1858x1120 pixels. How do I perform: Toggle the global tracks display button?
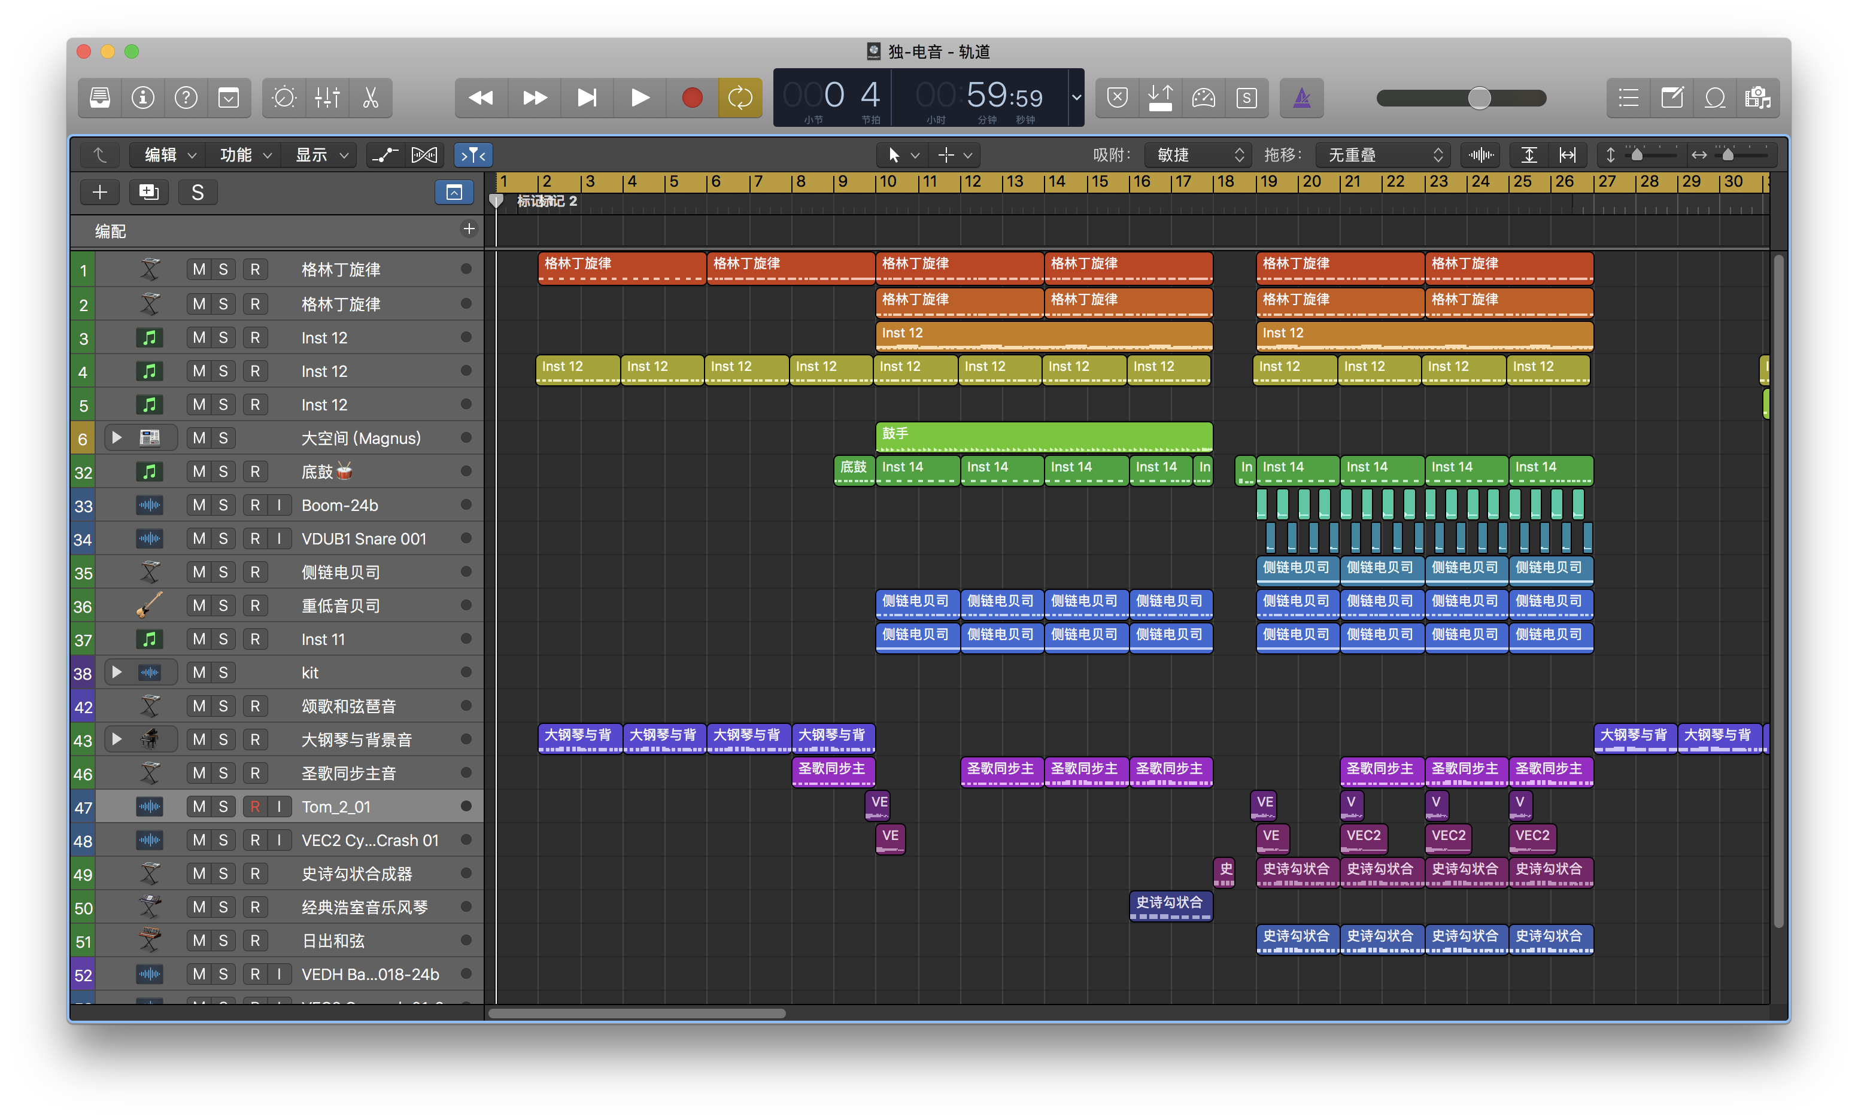click(x=454, y=193)
